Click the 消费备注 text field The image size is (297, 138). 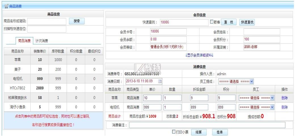(x=207, y=125)
